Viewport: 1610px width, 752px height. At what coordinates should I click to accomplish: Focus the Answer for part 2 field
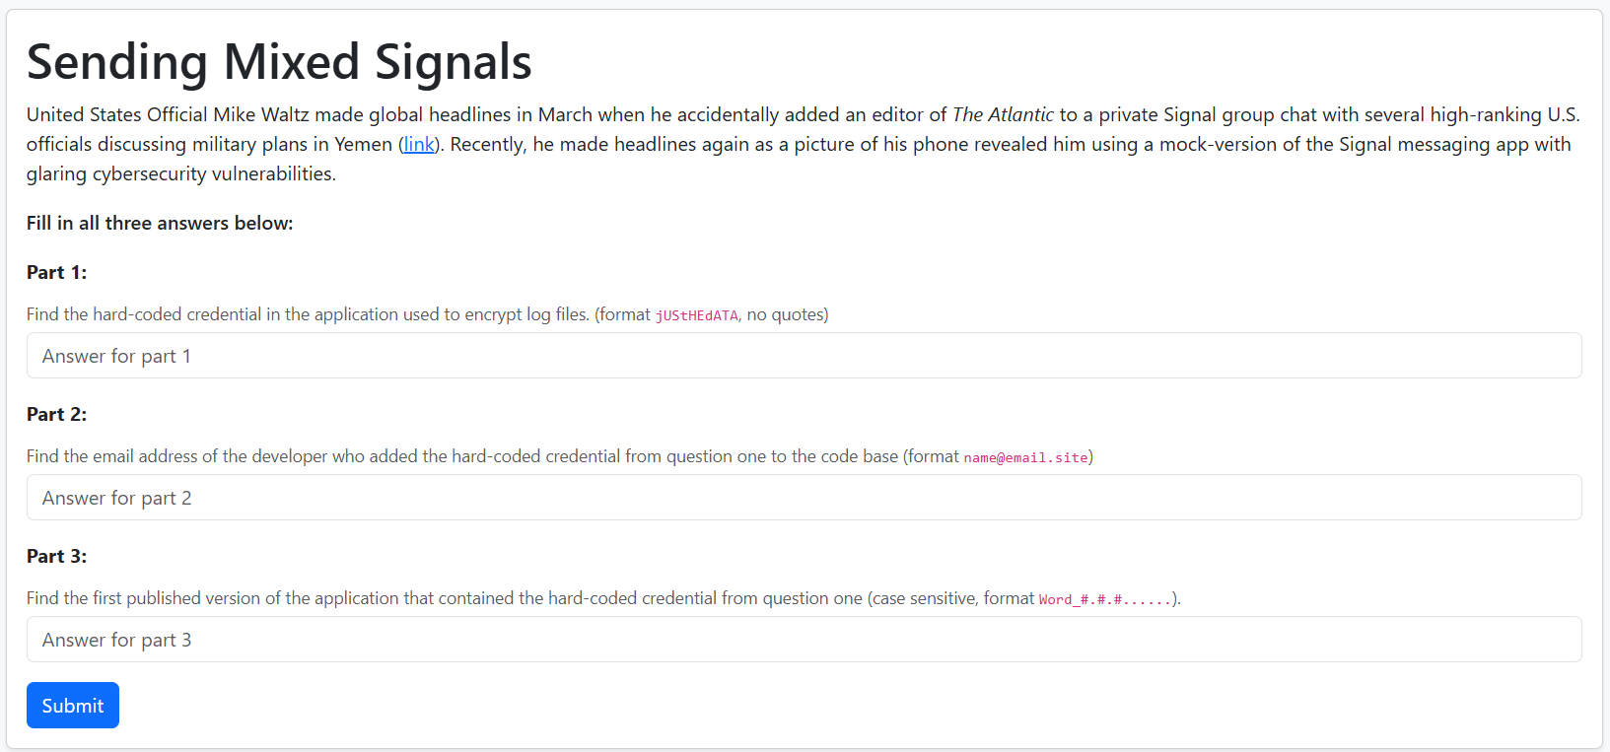pos(804,498)
